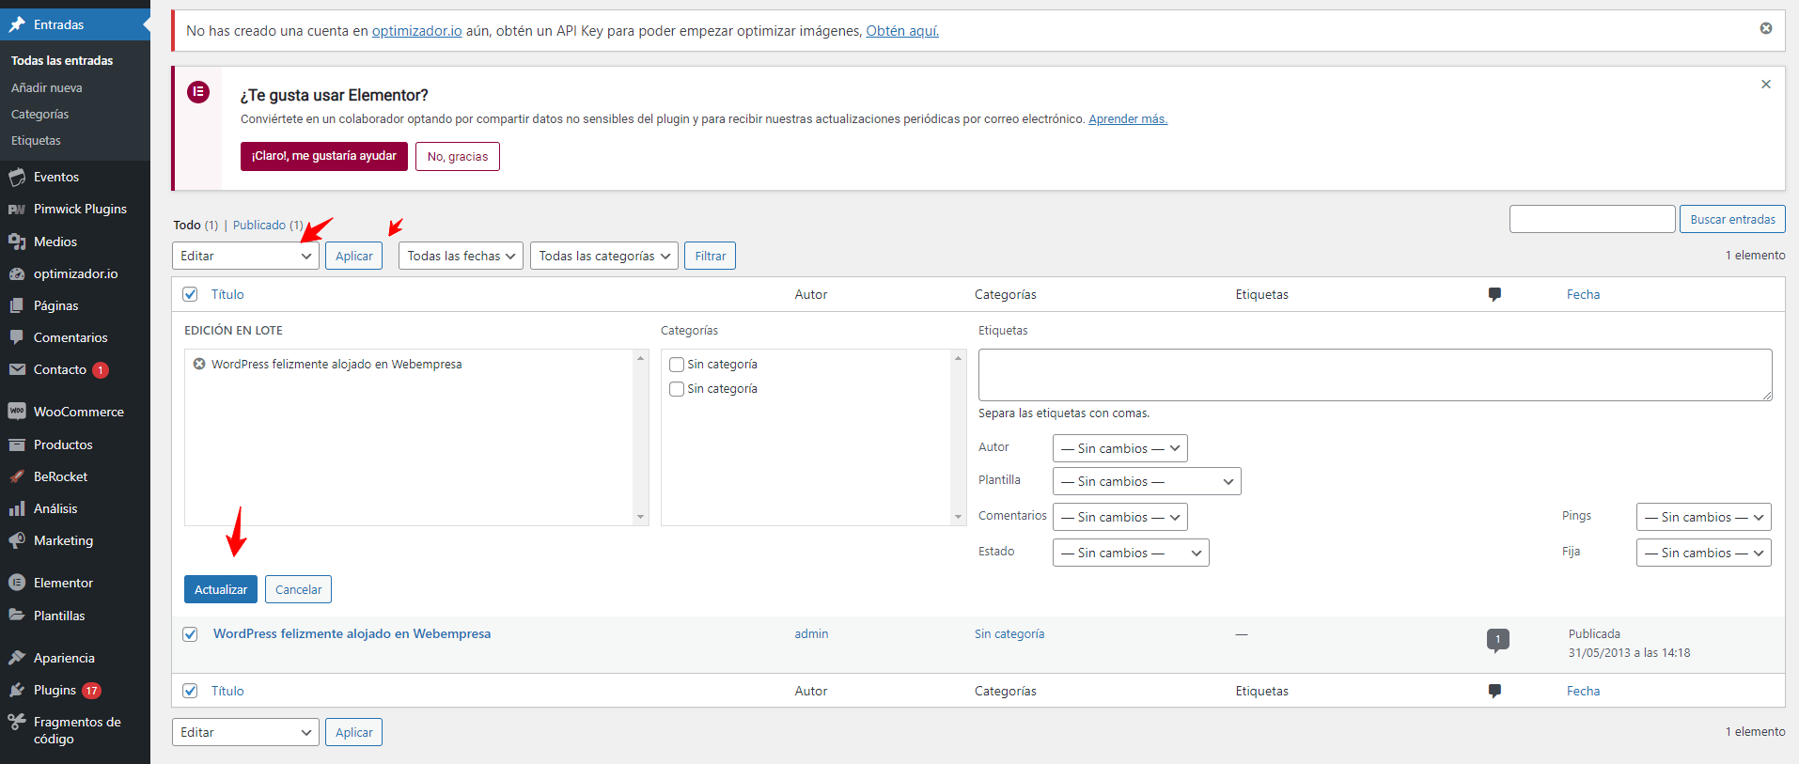Screen dimensions: 1799x764
Task: Click the comments column bubble in top header
Action: click(1494, 294)
